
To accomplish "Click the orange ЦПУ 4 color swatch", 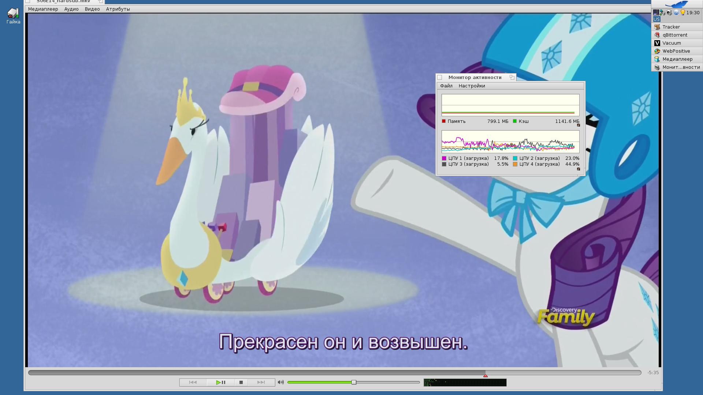I will pyautogui.click(x=515, y=164).
